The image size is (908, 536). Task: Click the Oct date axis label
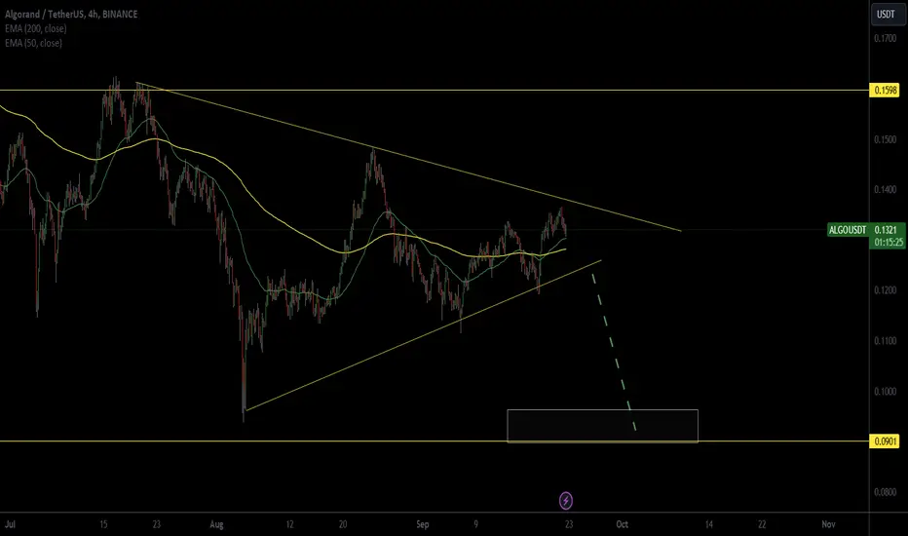[x=622, y=524]
